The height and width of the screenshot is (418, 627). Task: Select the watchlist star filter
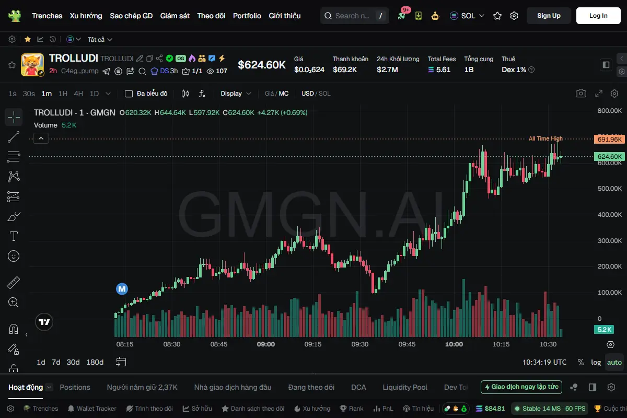[27, 39]
